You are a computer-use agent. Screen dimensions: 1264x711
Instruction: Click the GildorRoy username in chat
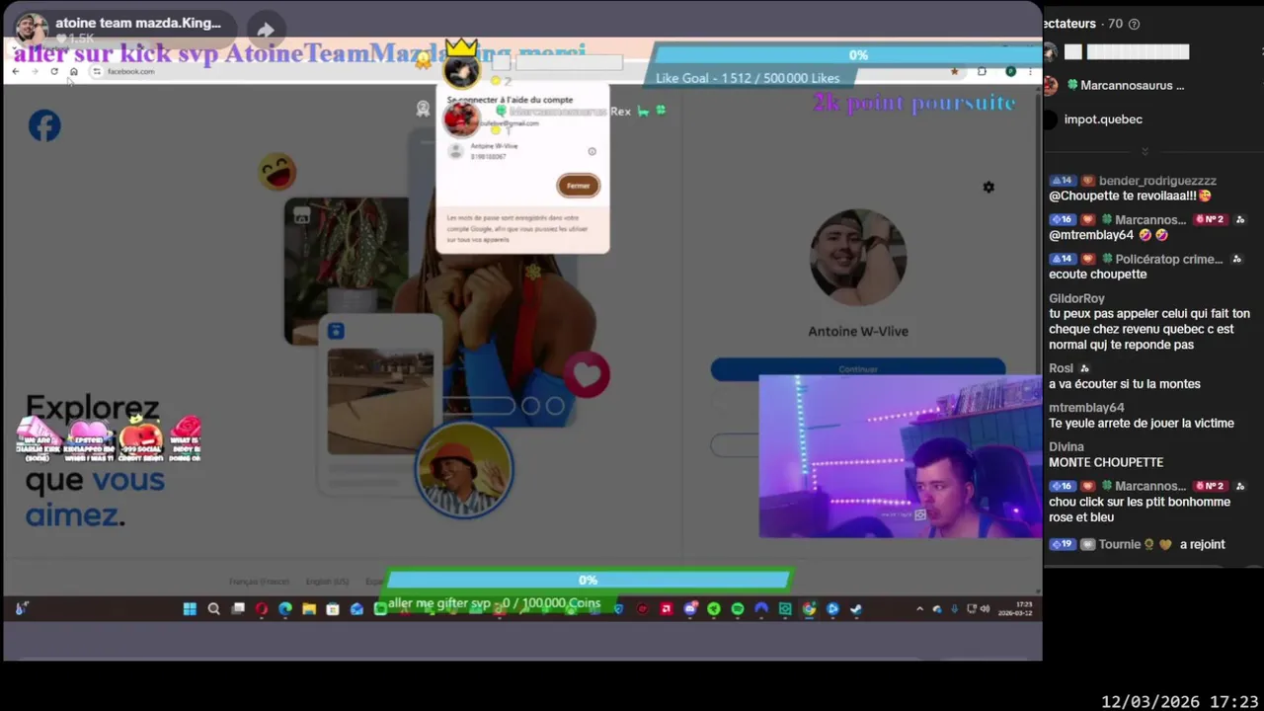point(1076,298)
